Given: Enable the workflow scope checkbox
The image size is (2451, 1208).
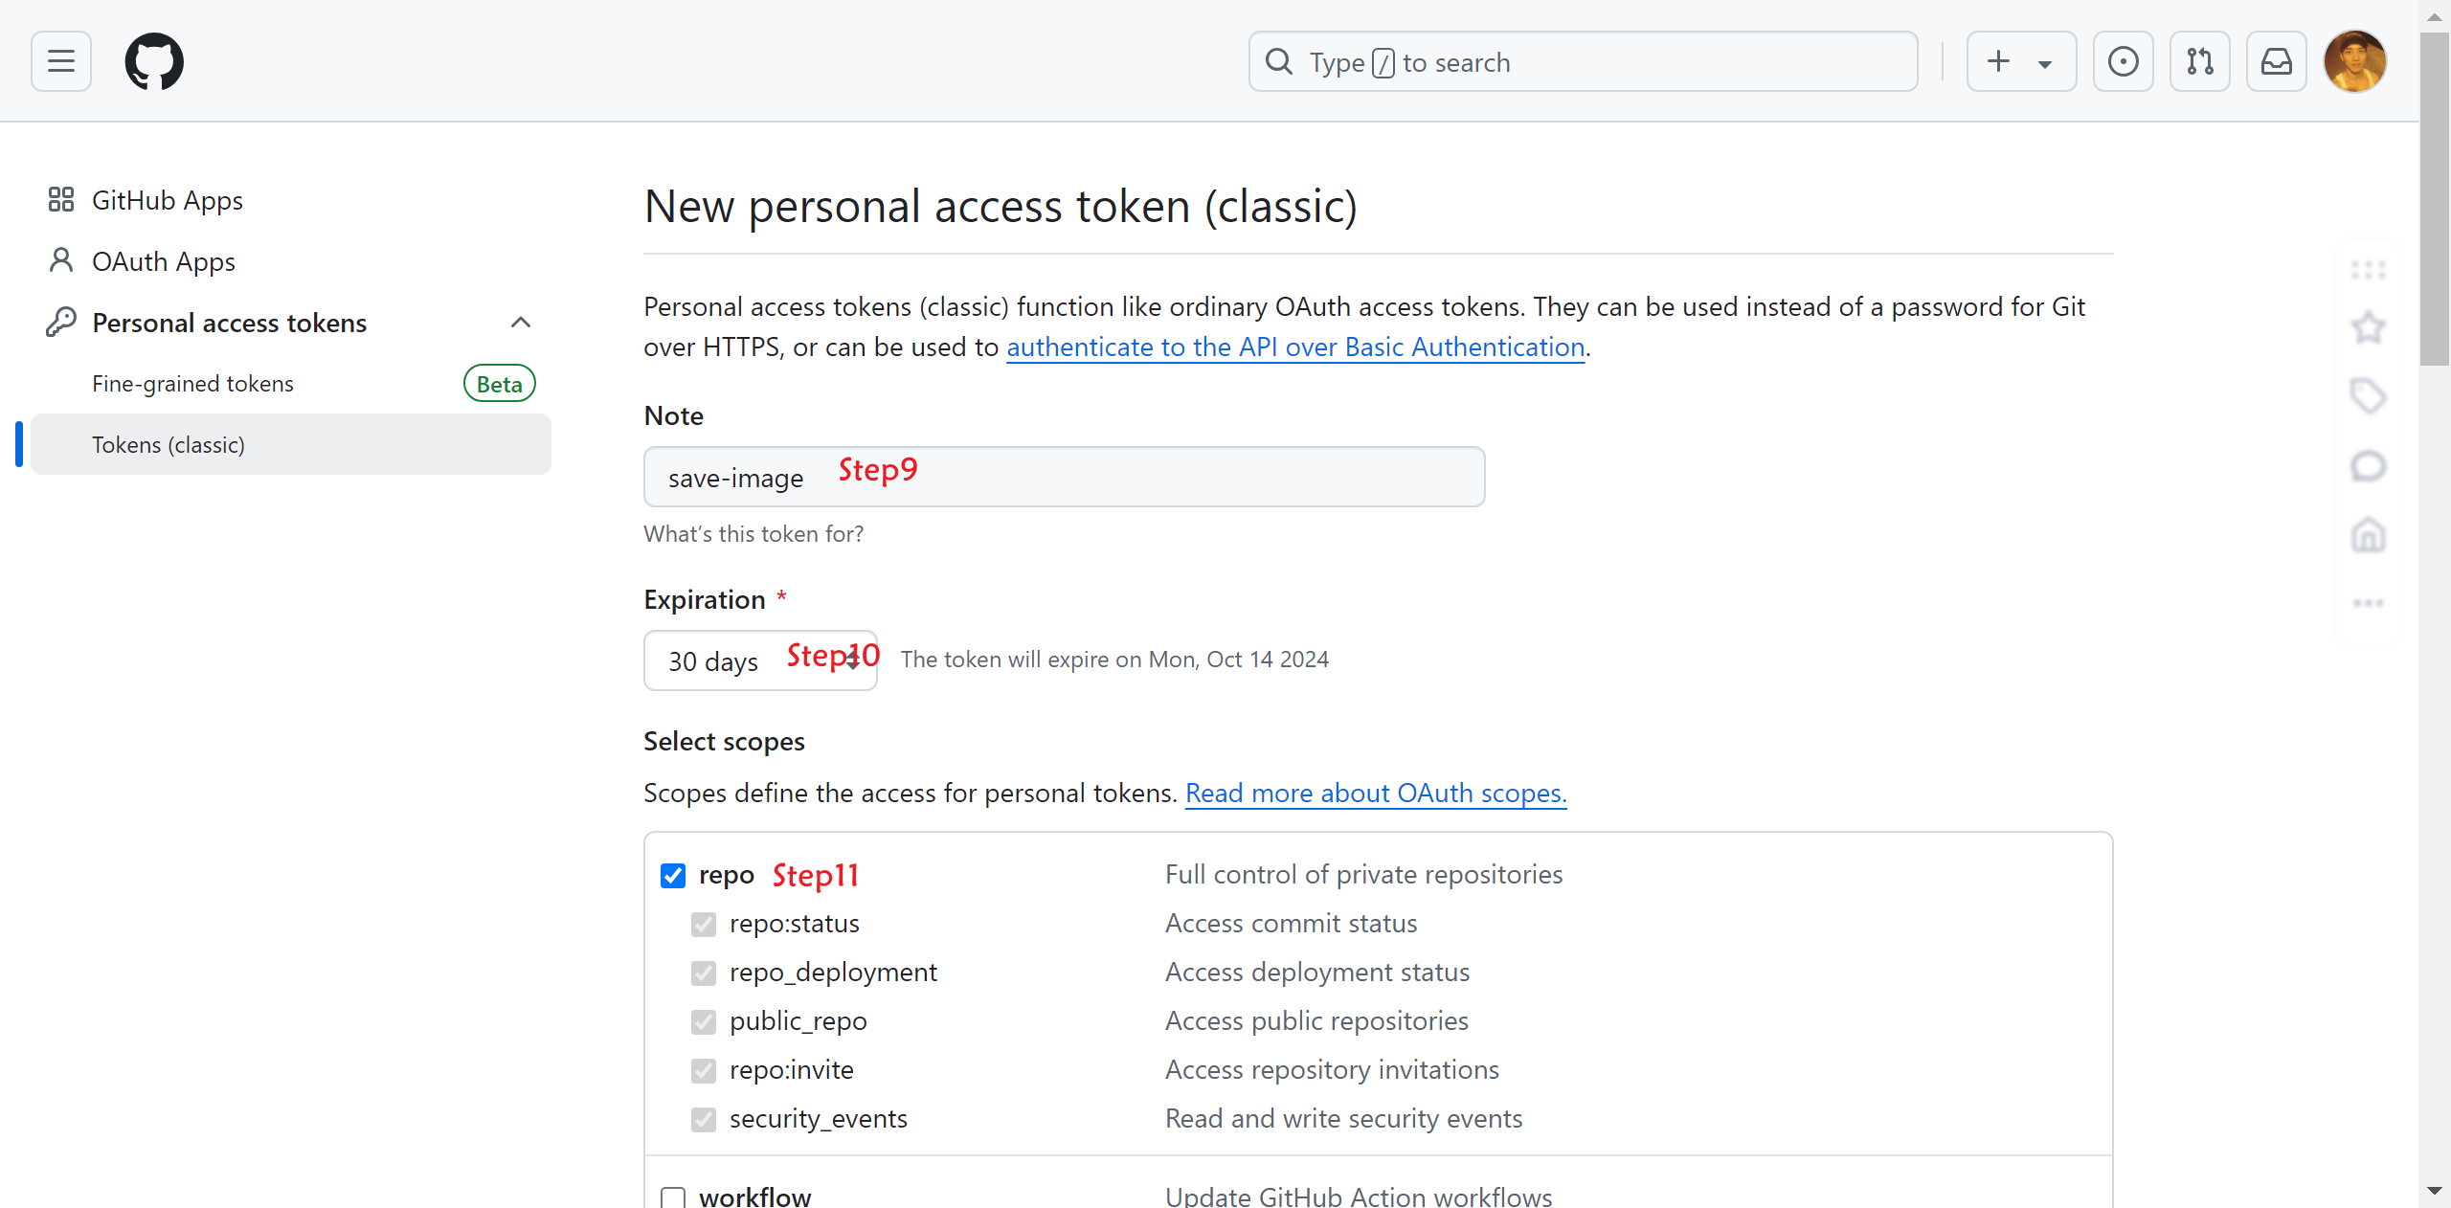Looking at the screenshot, I should pos(673,1197).
